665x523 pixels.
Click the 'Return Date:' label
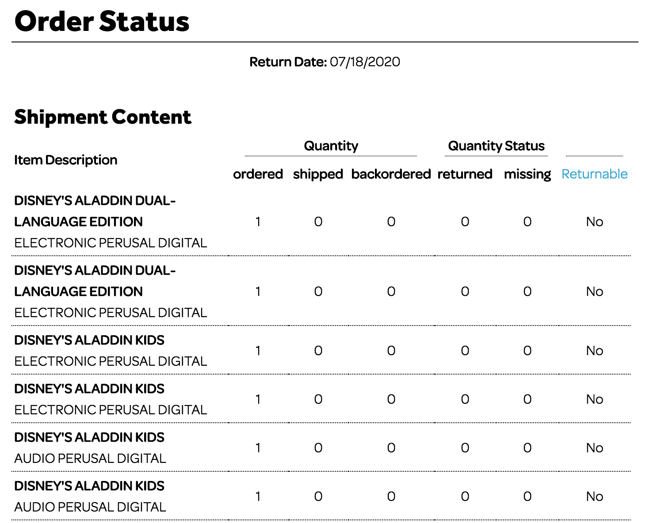[288, 62]
